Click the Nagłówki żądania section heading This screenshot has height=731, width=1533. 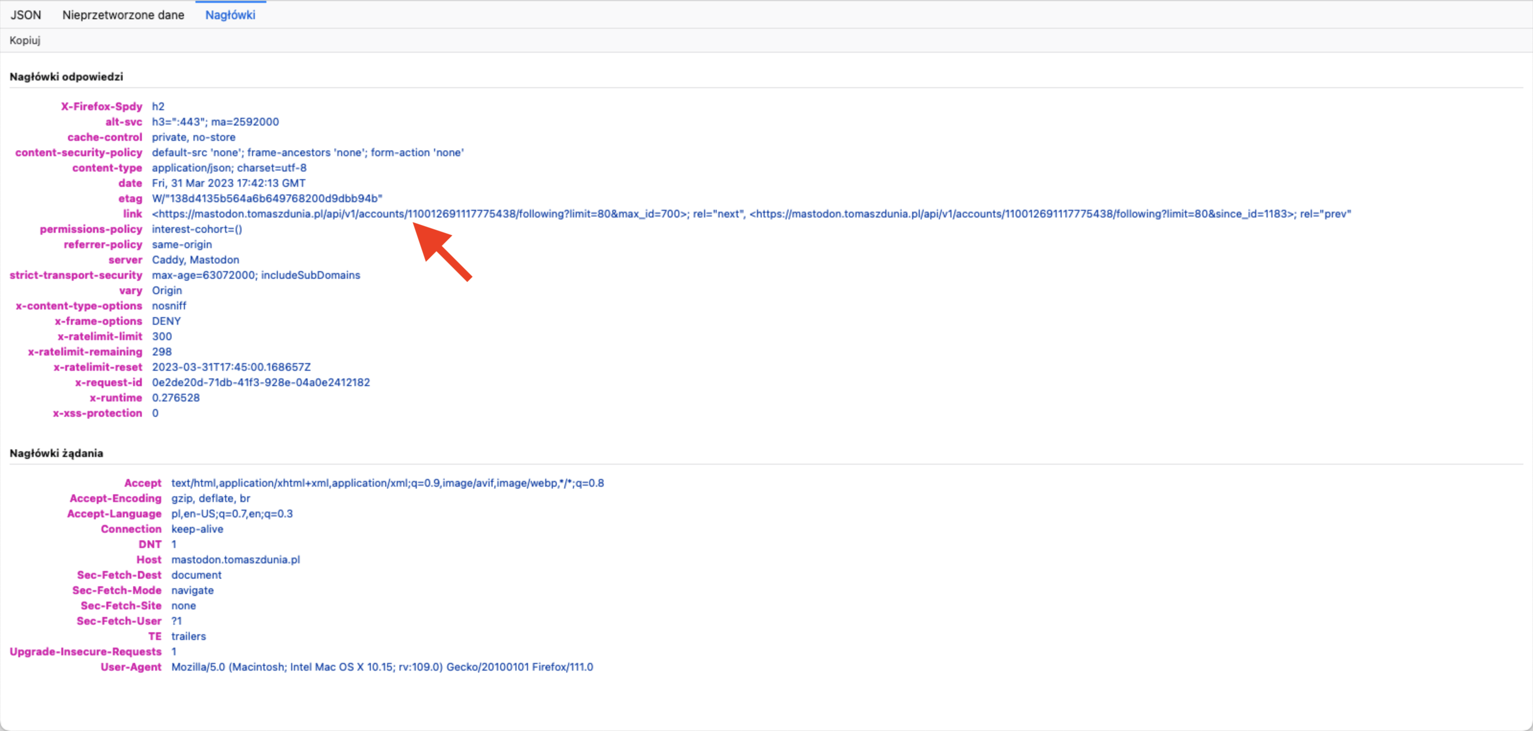pos(56,453)
